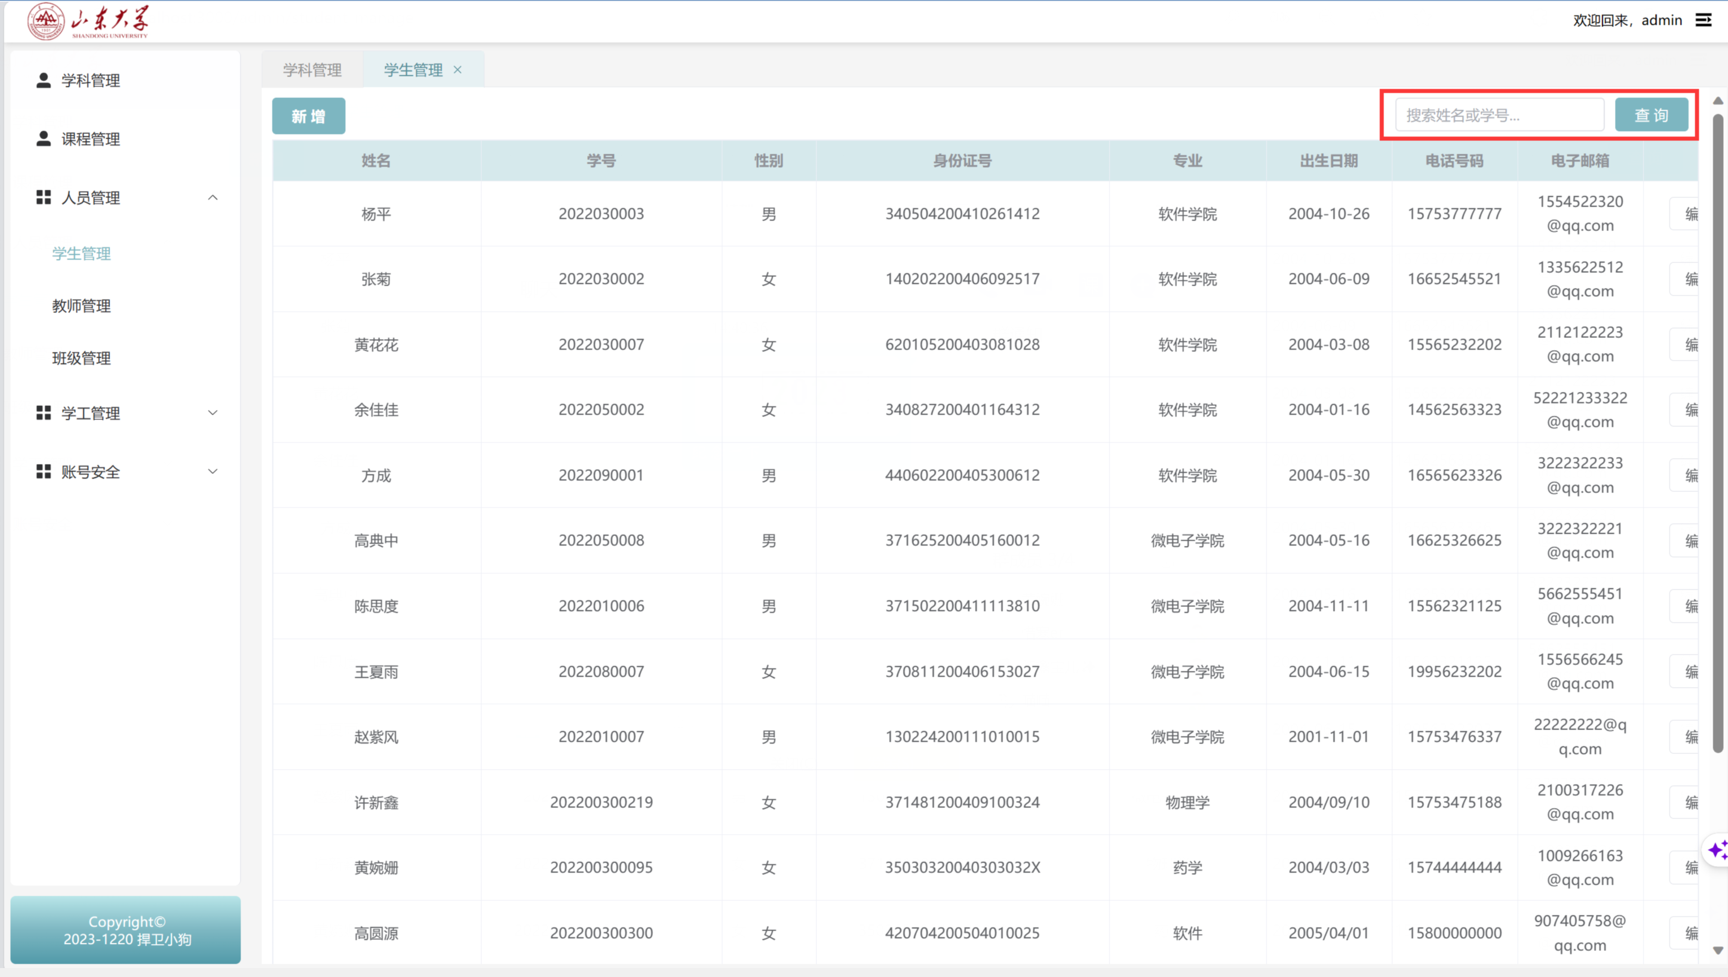Click the 姓名 column header
The height and width of the screenshot is (977, 1728).
pos(376,161)
